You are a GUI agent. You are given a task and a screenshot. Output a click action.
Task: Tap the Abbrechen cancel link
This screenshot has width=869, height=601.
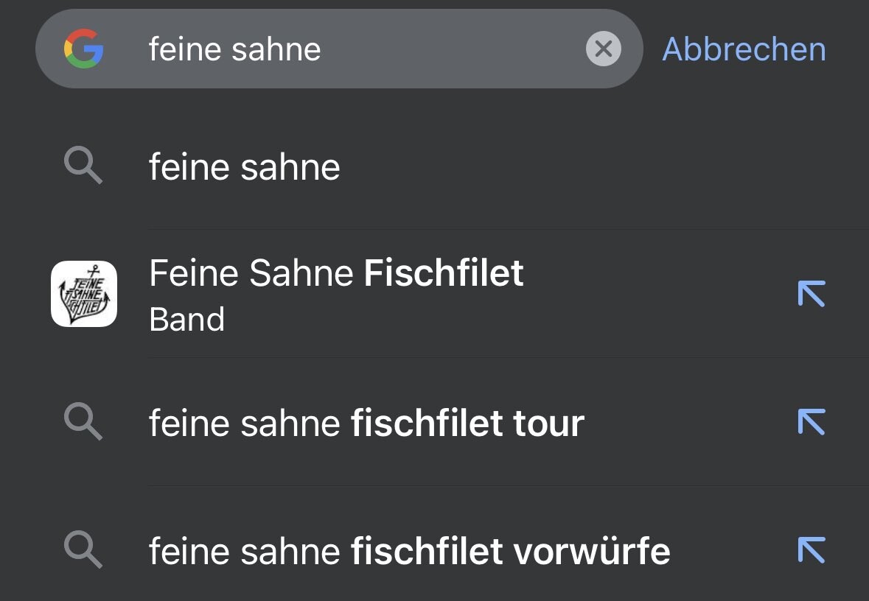(744, 49)
